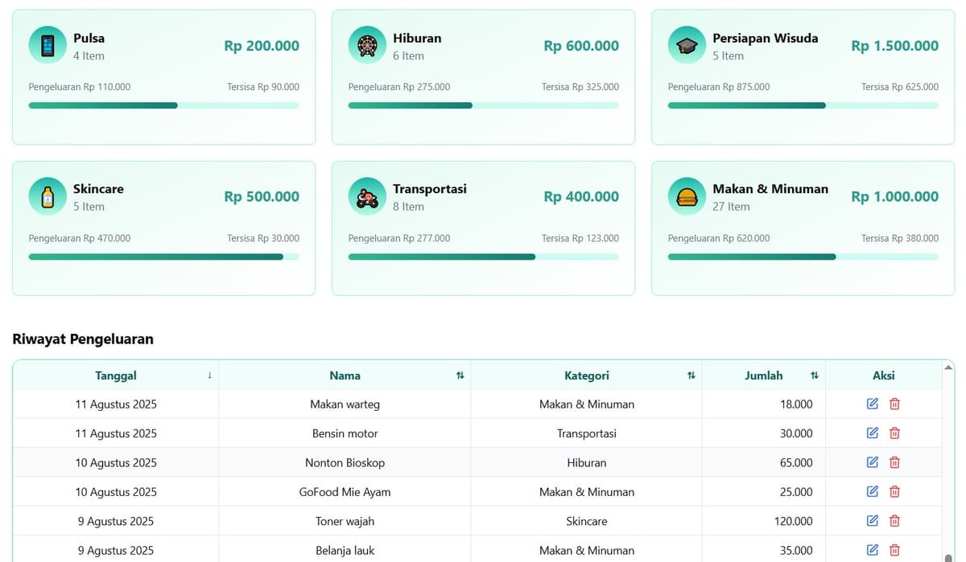Delete the Toner wajah expense row
The image size is (966, 562).
[x=894, y=521]
